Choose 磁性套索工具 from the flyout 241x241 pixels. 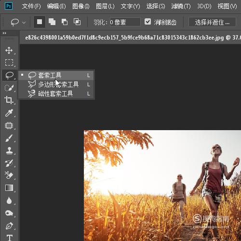click(56, 94)
